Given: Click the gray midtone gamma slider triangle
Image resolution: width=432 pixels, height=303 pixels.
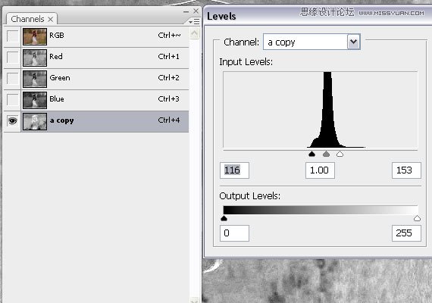Looking at the screenshot, I should point(326,154).
